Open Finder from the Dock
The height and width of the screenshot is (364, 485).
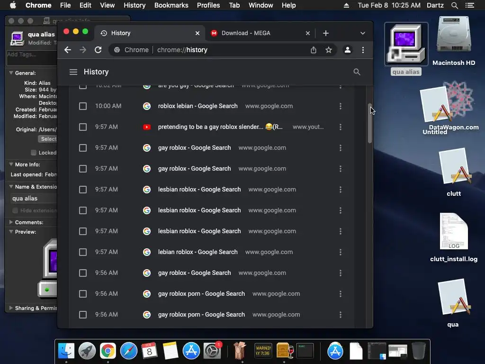(66, 351)
